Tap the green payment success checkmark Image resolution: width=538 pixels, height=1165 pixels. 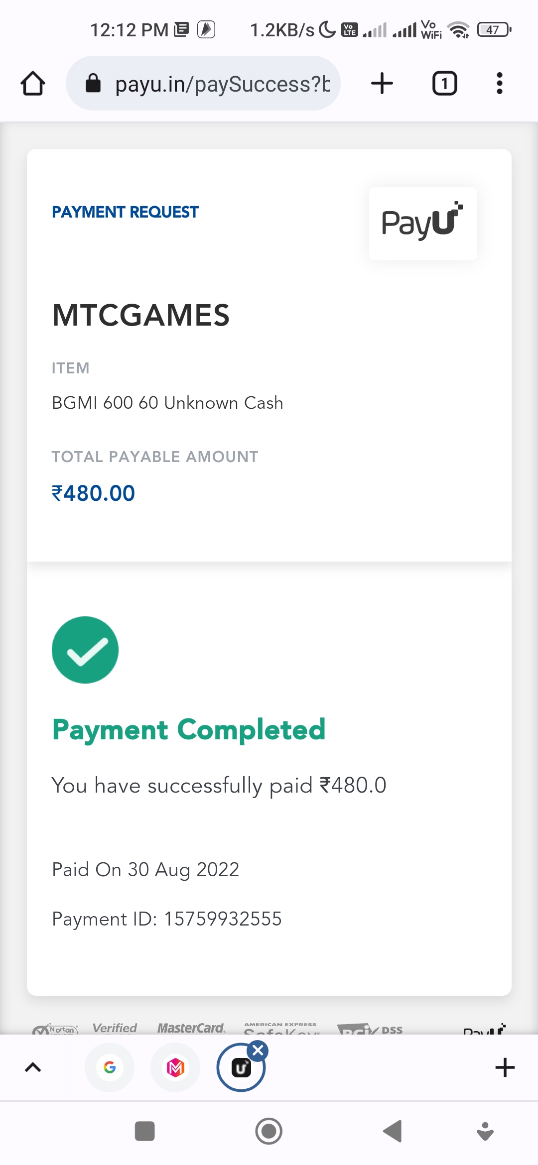click(85, 650)
